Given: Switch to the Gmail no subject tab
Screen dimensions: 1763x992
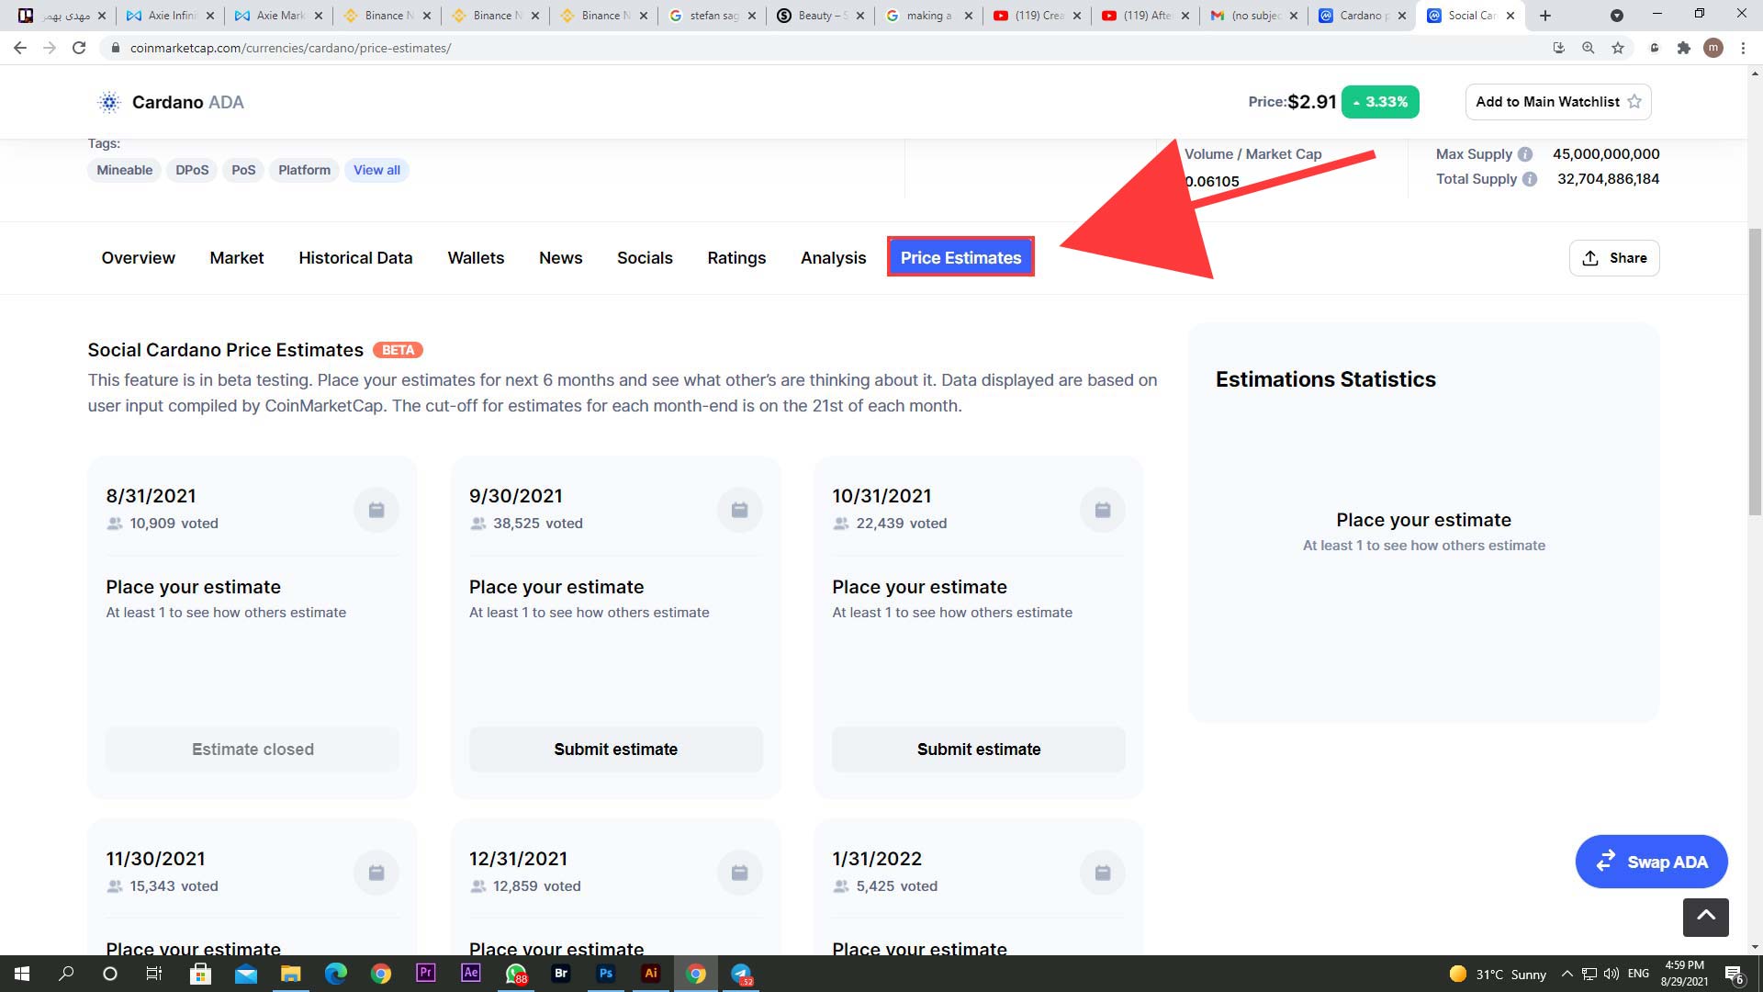Looking at the screenshot, I should click(x=1253, y=16).
